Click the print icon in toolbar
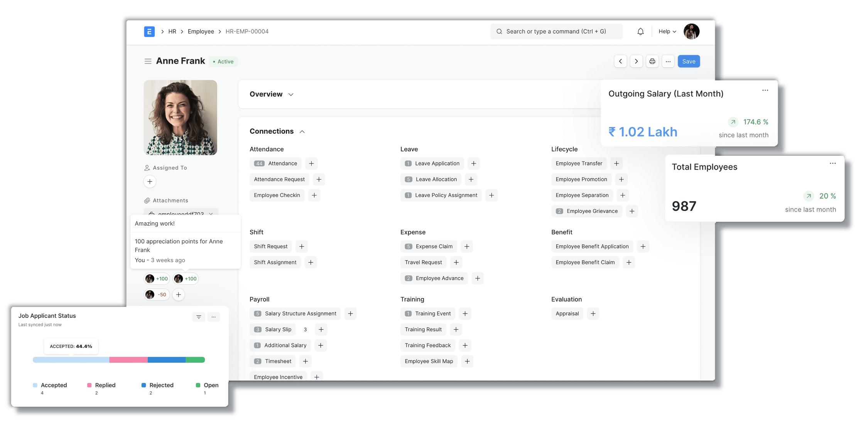 (x=652, y=61)
